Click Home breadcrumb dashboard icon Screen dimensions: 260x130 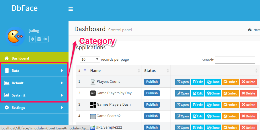point(250,30)
